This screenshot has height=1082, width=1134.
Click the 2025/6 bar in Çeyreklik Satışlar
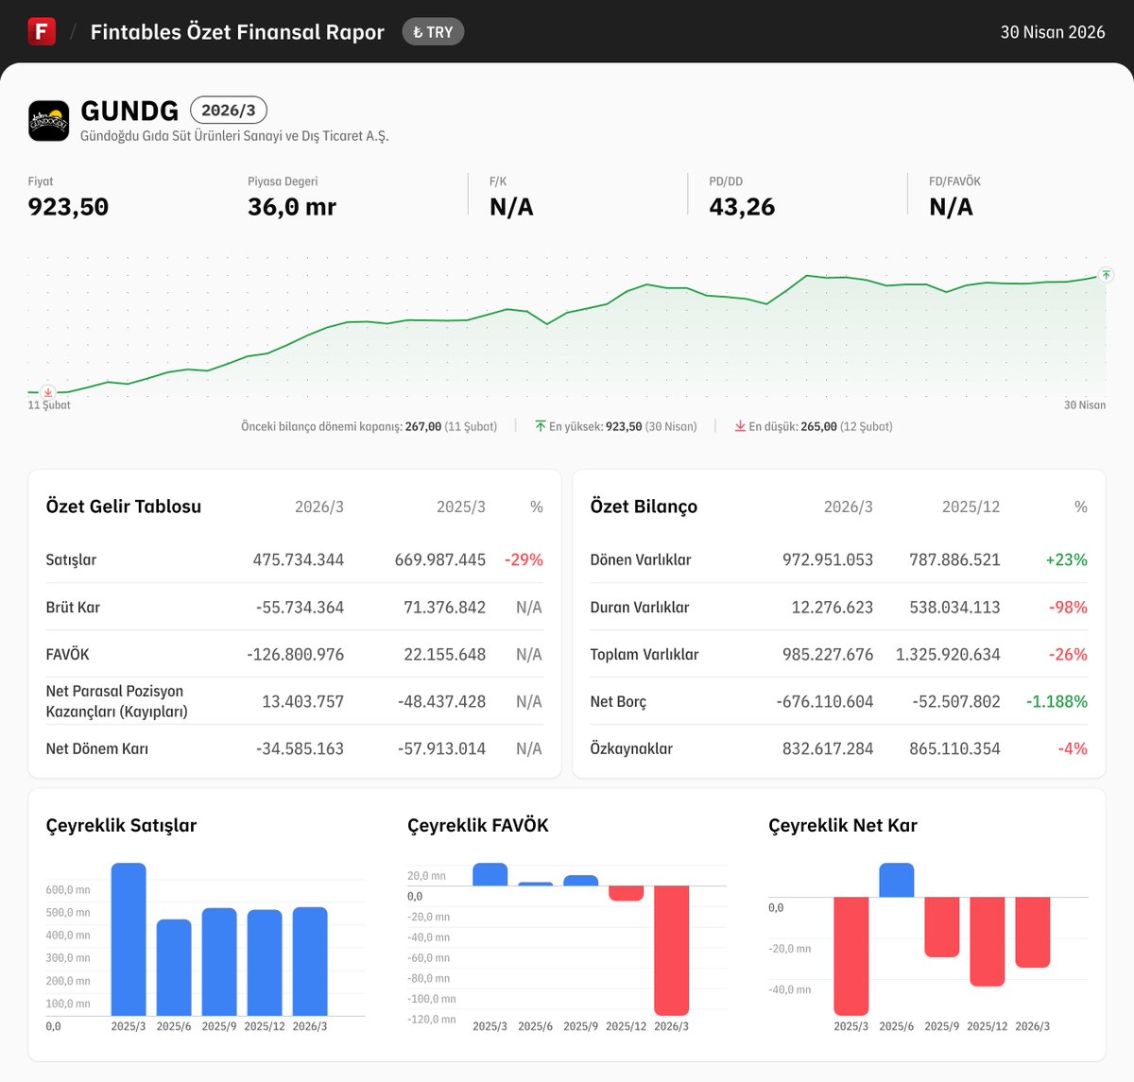click(x=174, y=968)
